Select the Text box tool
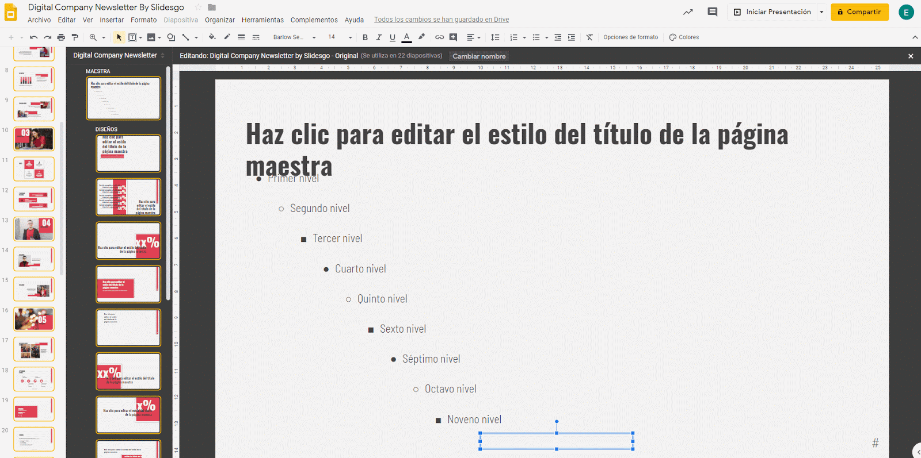 tap(132, 37)
